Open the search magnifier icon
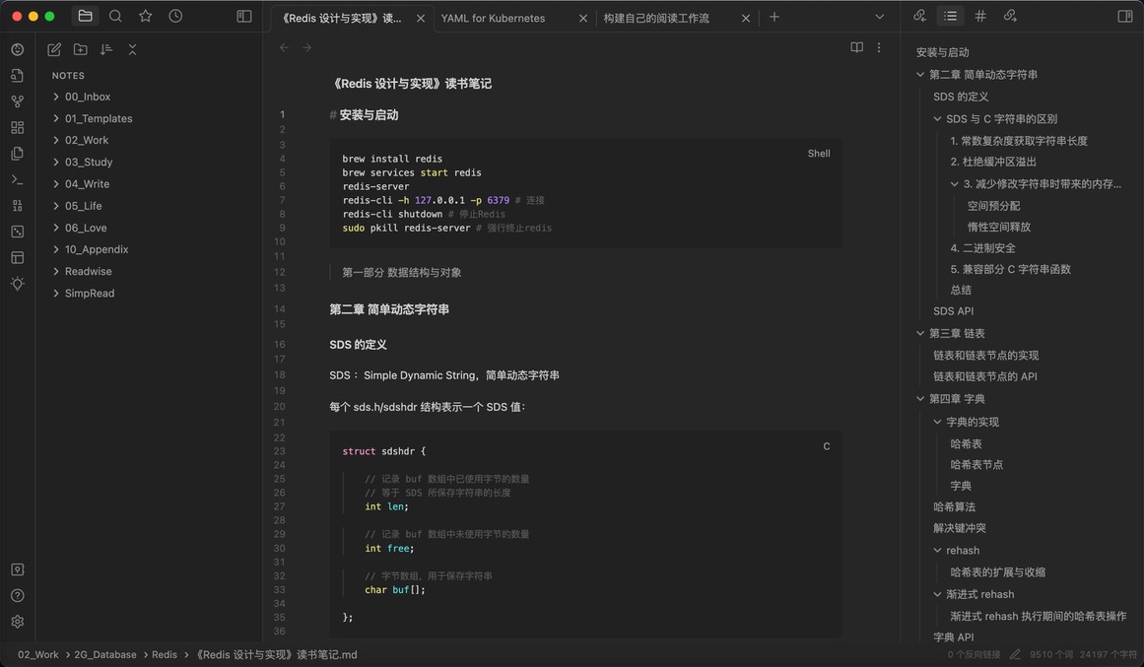This screenshot has width=1144, height=667. click(115, 16)
